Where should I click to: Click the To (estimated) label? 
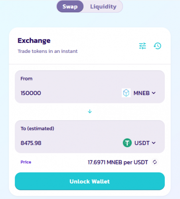click(x=37, y=129)
